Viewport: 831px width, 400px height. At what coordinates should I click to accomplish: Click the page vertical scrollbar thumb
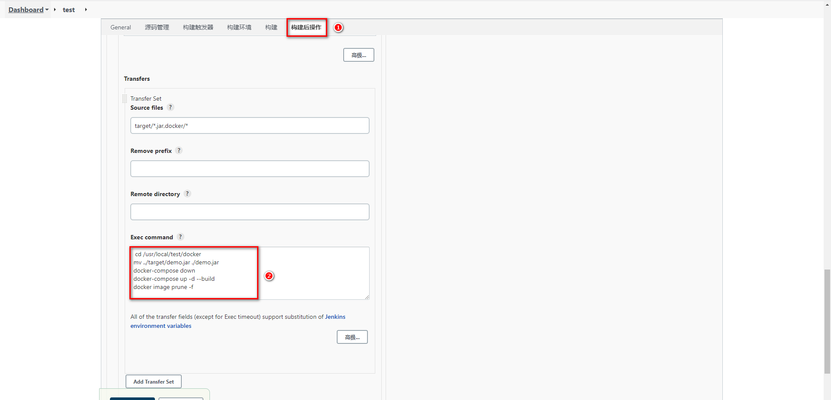point(827,321)
